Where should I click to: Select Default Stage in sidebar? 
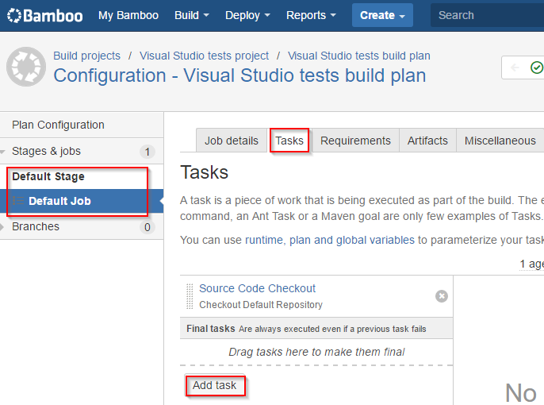point(48,176)
